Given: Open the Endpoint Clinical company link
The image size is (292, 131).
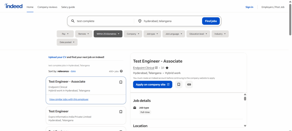Looking at the screenshot, I should coord(144,68).
